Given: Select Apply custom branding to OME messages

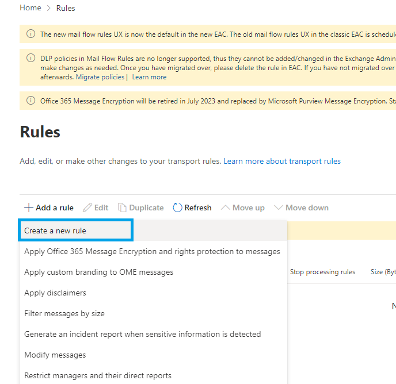Looking at the screenshot, I should pos(98,272).
